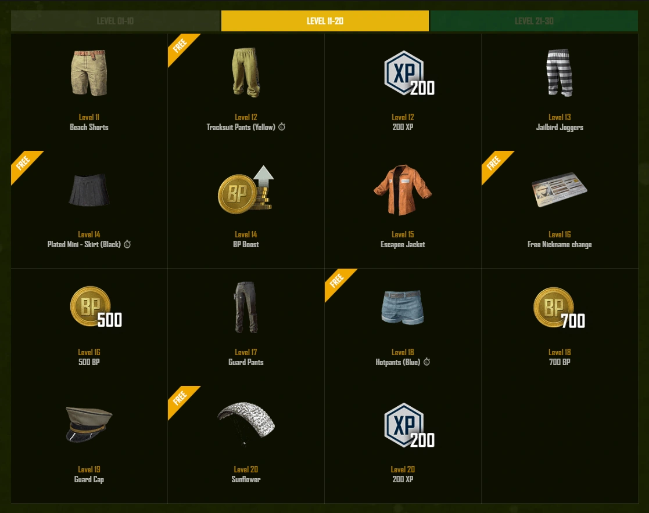Select the Level 20 200 XP badge

tap(409, 425)
